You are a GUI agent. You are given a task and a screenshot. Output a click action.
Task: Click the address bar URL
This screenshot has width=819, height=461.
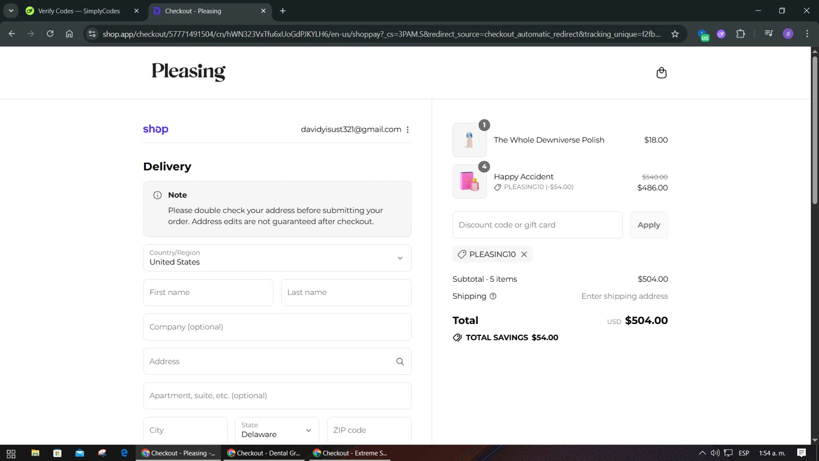[382, 34]
